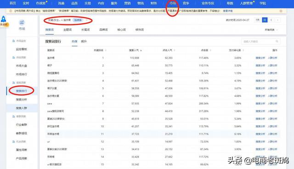The height and width of the screenshot is (169, 294).
Task: Switch to the 核心词 tab
Action: point(121,30)
